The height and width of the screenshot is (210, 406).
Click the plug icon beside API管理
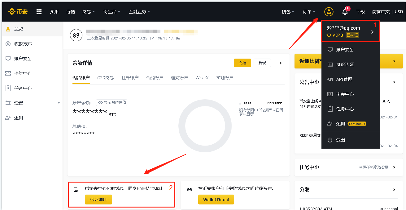[330, 79]
